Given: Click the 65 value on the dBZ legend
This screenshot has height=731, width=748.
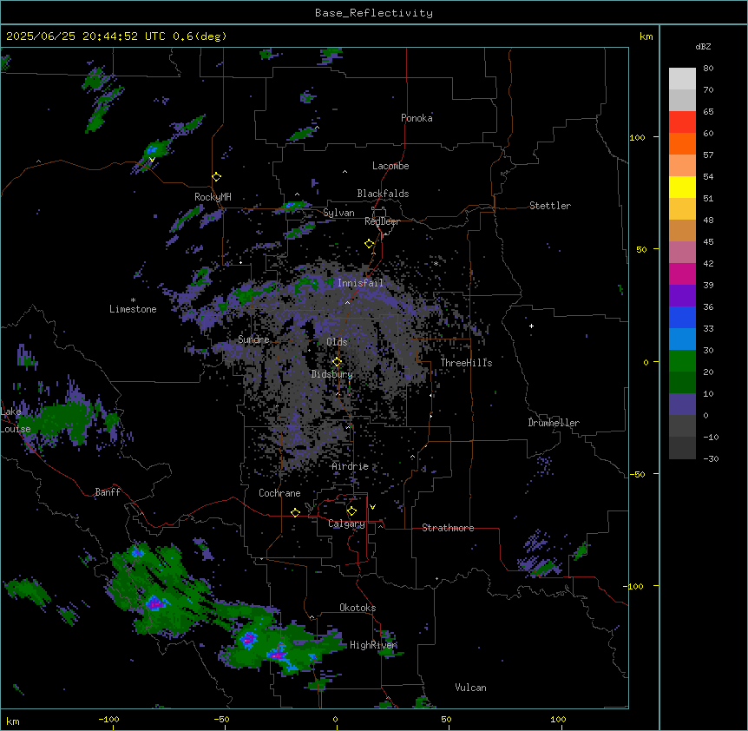Looking at the screenshot, I should (x=708, y=112).
